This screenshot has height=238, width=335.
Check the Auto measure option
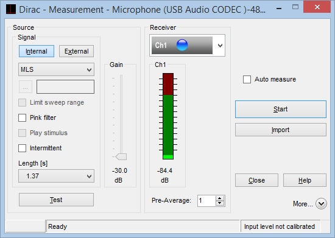(247, 79)
